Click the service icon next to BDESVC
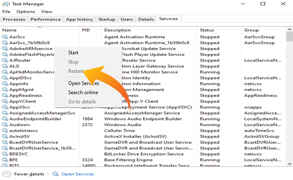Screen dimensions: 293x180 point(5,154)
